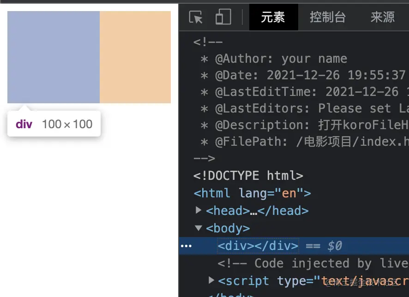Switch to the 元素 tab

coord(273,17)
